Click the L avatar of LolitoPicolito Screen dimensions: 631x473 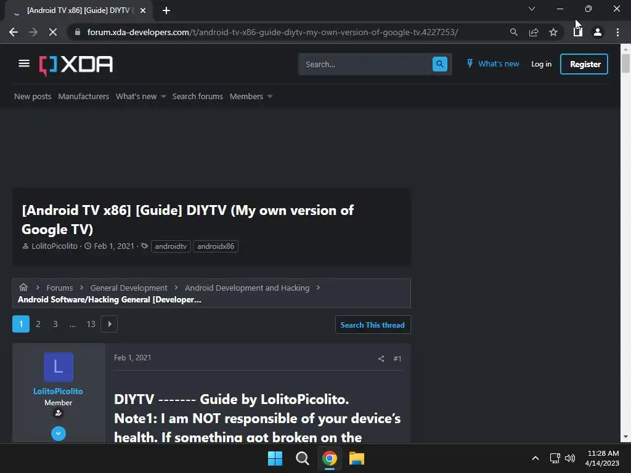59,367
